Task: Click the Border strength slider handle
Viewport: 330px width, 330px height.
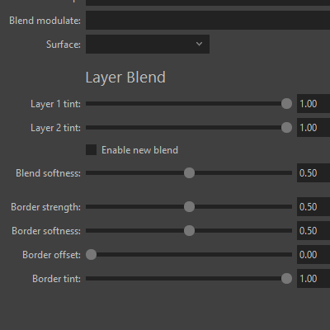Action: point(189,207)
